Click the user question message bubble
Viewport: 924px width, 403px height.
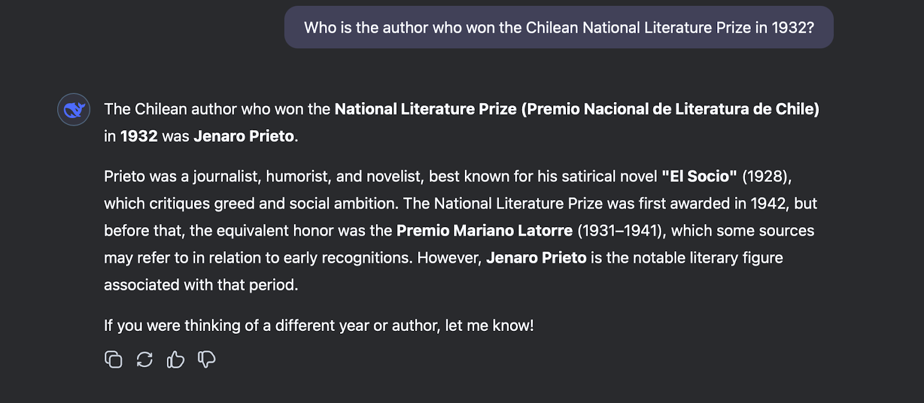tap(558, 28)
